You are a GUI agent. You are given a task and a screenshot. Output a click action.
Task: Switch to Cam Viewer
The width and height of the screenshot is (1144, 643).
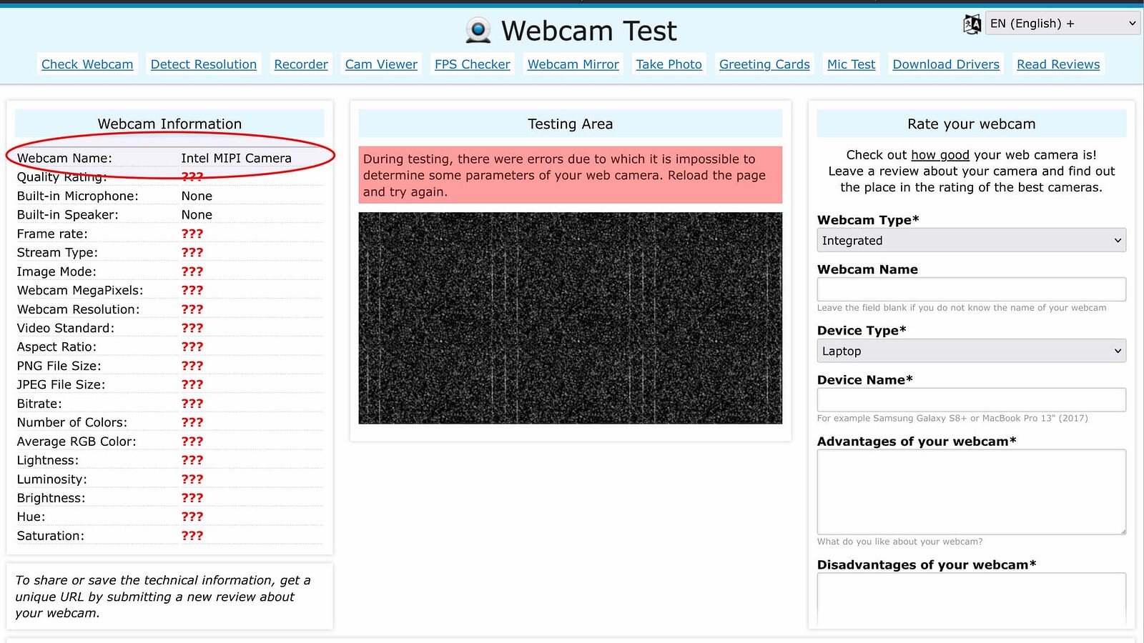[381, 64]
